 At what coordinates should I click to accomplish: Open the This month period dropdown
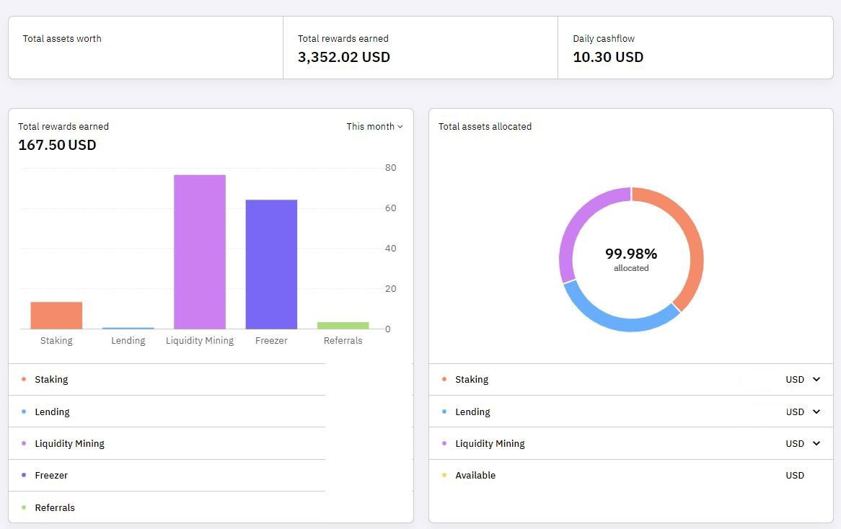coord(374,127)
